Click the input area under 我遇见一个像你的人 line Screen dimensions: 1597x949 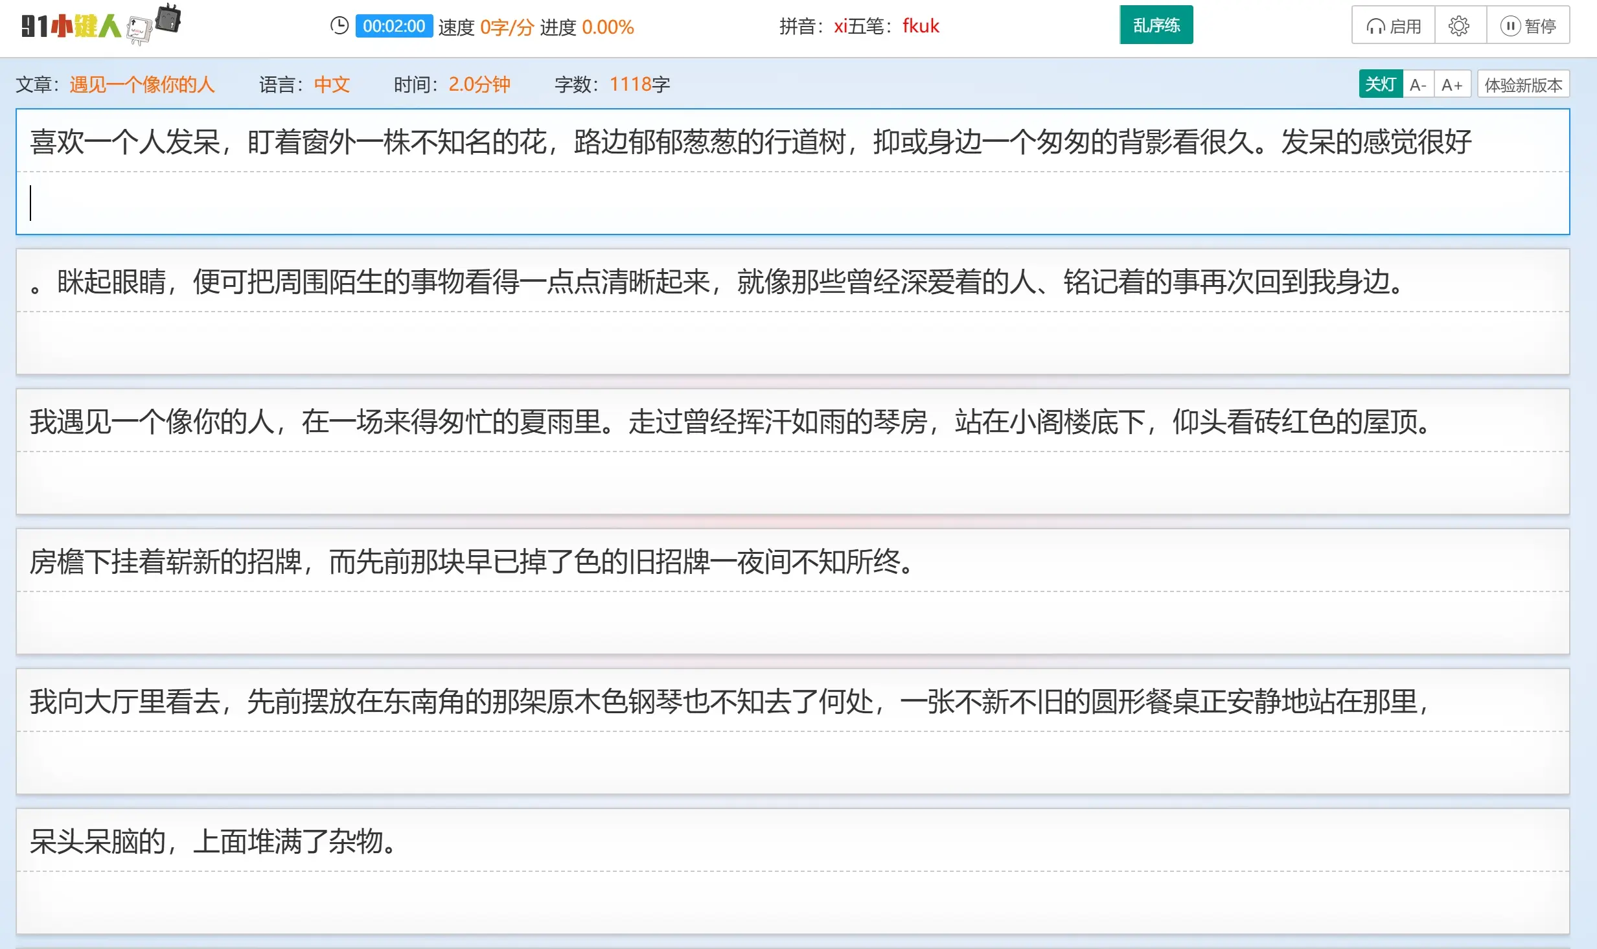[x=792, y=482]
